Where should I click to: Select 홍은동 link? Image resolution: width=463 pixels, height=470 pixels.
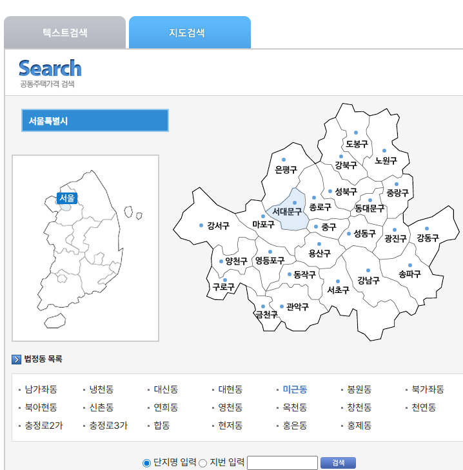coord(295,426)
